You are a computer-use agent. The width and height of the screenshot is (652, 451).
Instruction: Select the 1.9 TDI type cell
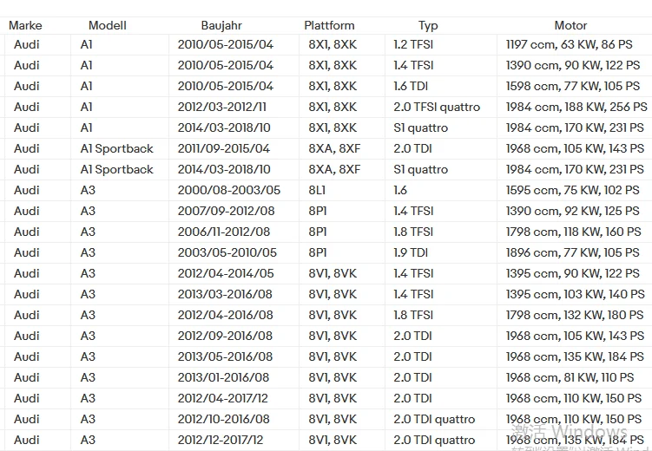point(441,252)
